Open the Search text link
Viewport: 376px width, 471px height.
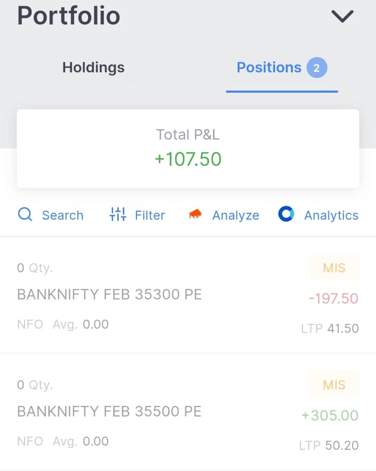pyautogui.click(x=63, y=215)
